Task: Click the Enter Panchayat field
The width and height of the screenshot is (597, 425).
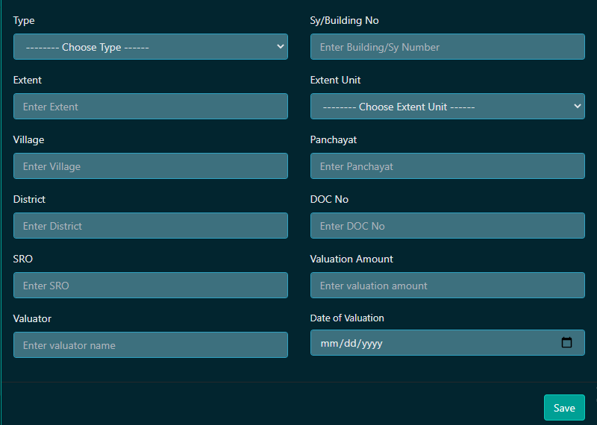Action: 447,166
